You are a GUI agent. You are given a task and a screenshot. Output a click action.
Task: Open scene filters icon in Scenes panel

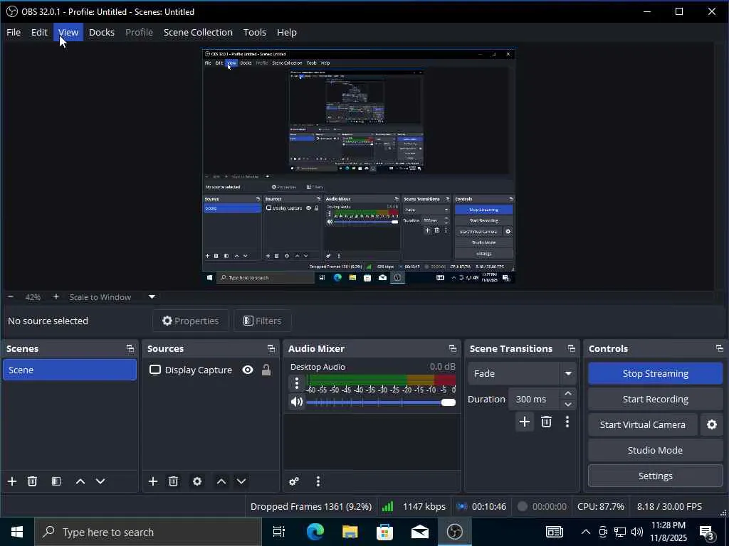tap(56, 481)
